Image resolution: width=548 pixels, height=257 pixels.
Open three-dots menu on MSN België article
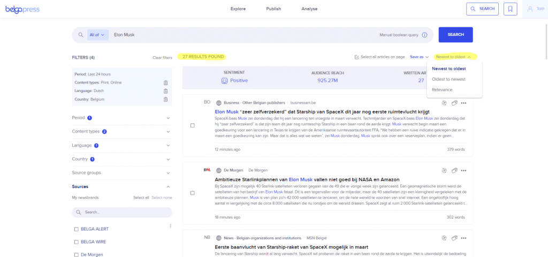click(x=464, y=238)
